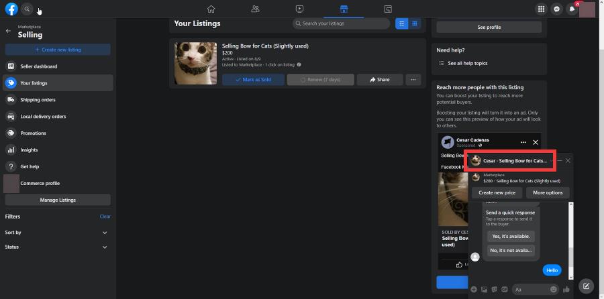Minimize the Cesar chat window
Viewport: 604px width, 299px height.
[x=560, y=160]
